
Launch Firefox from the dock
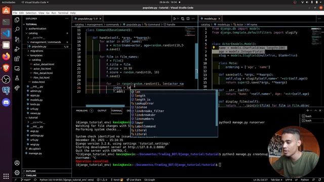coord(6,56)
